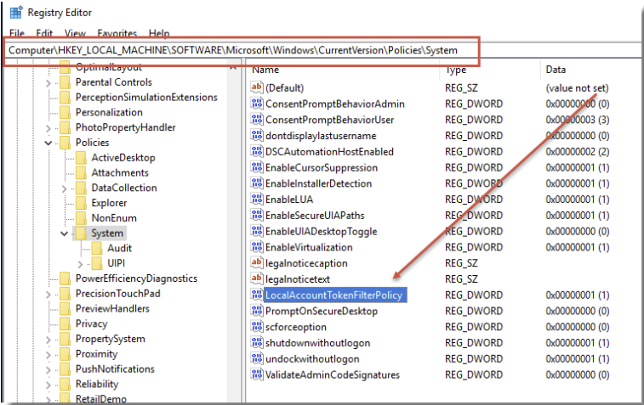644x405 pixels.
Task: Select the PushNotifications folder icon
Action: point(65,369)
